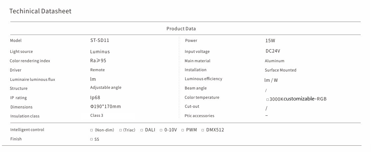
Task: Click the Techinical Datasheet heading
Action: [x=40, y=11]
